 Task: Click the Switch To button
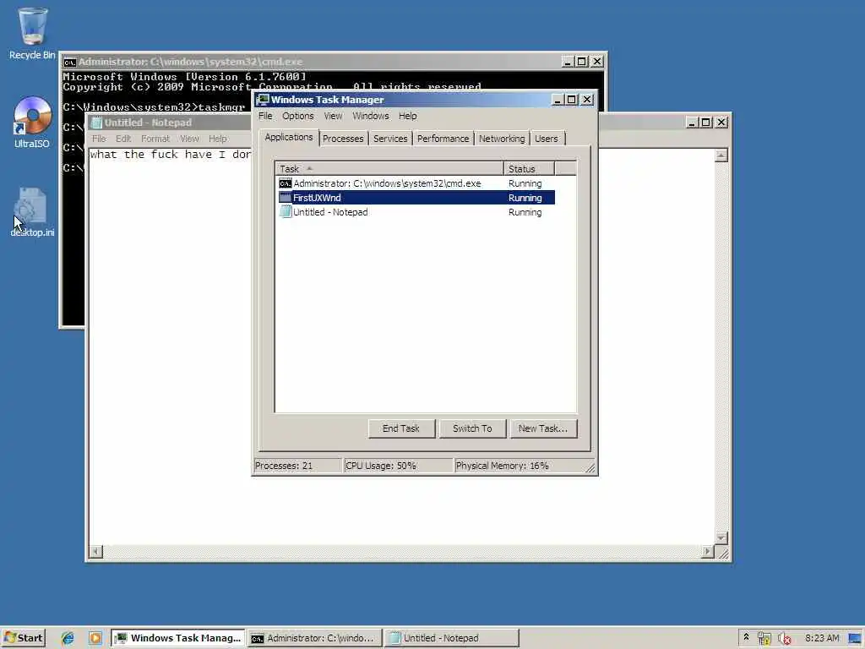pos(472,428)
